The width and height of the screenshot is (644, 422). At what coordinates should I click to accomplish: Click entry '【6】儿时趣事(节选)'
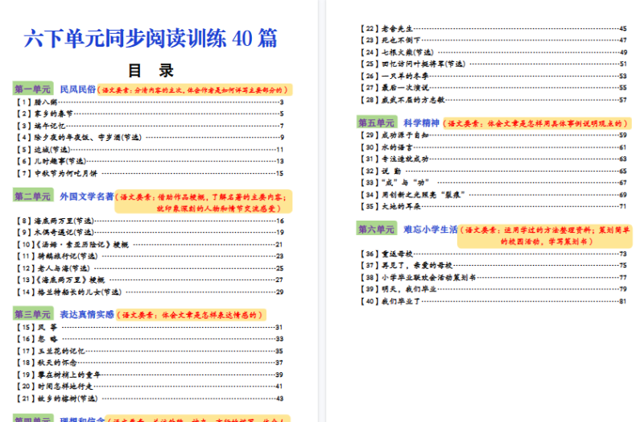pyautogui.click(x=150, y=161)
